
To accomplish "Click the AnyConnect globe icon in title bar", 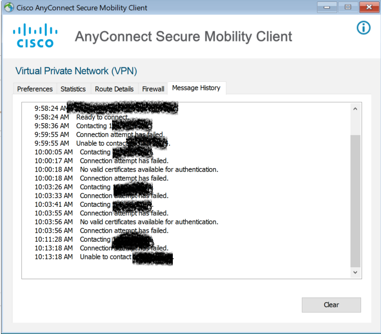I will point(9,7).
